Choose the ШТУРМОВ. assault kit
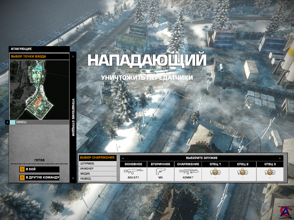The image size is (294, 220). click(98, 164)
